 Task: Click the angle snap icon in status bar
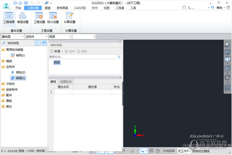(133, 151)
